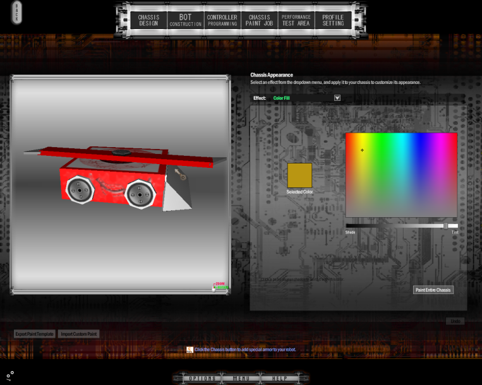Viewport: 482px width, 385px height.
Task: Click the vertical BACK button
Action: click(17, 13)
